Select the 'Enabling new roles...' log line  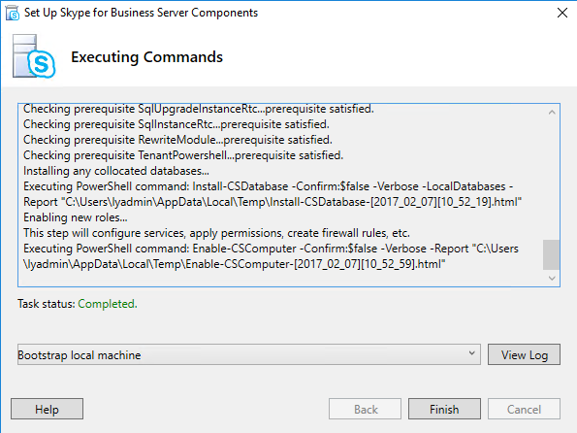click(76, 217)
